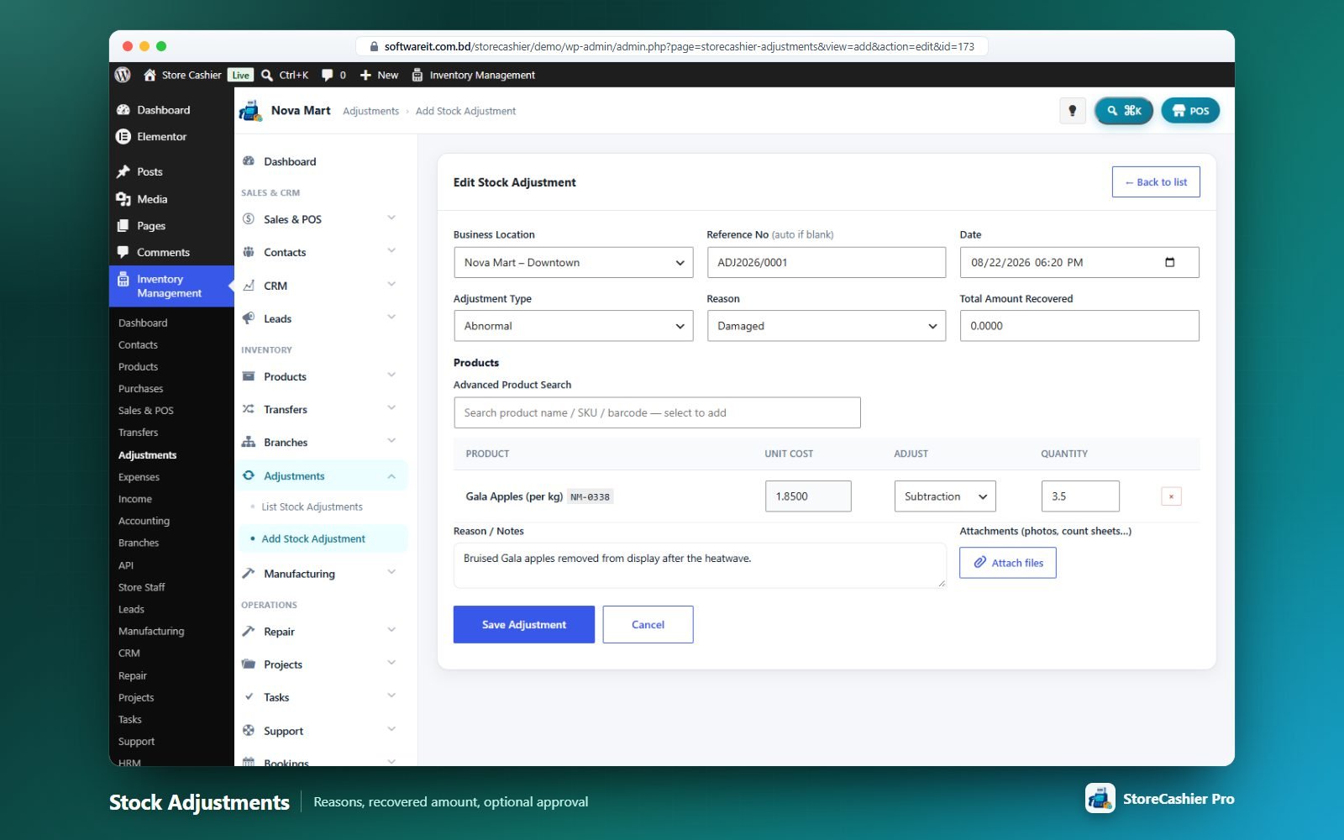Open the POS store button
The width and height of the screenshot is (1344, 840).
pyautogui.click(x=1190, y=111)
